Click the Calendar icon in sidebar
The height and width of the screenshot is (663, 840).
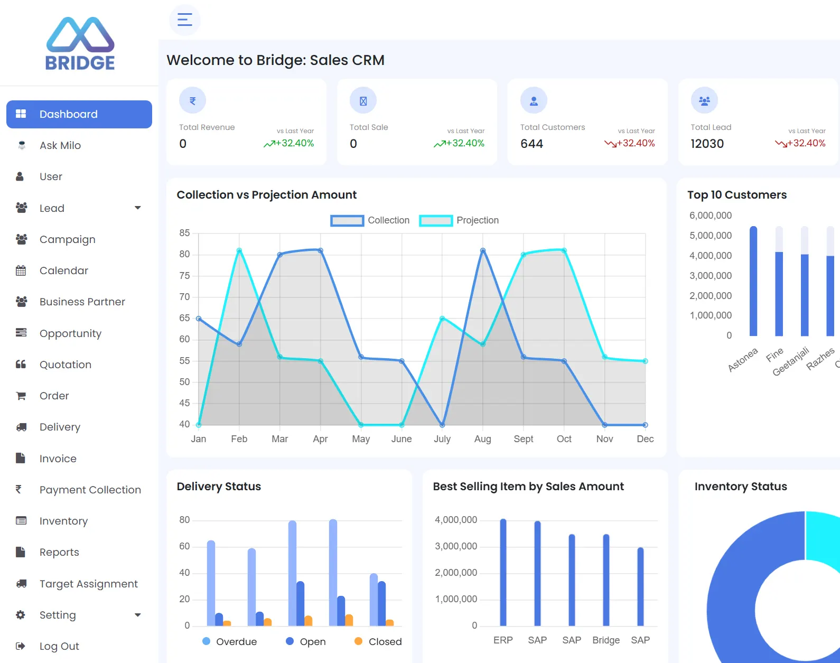[x=21, y=270]
